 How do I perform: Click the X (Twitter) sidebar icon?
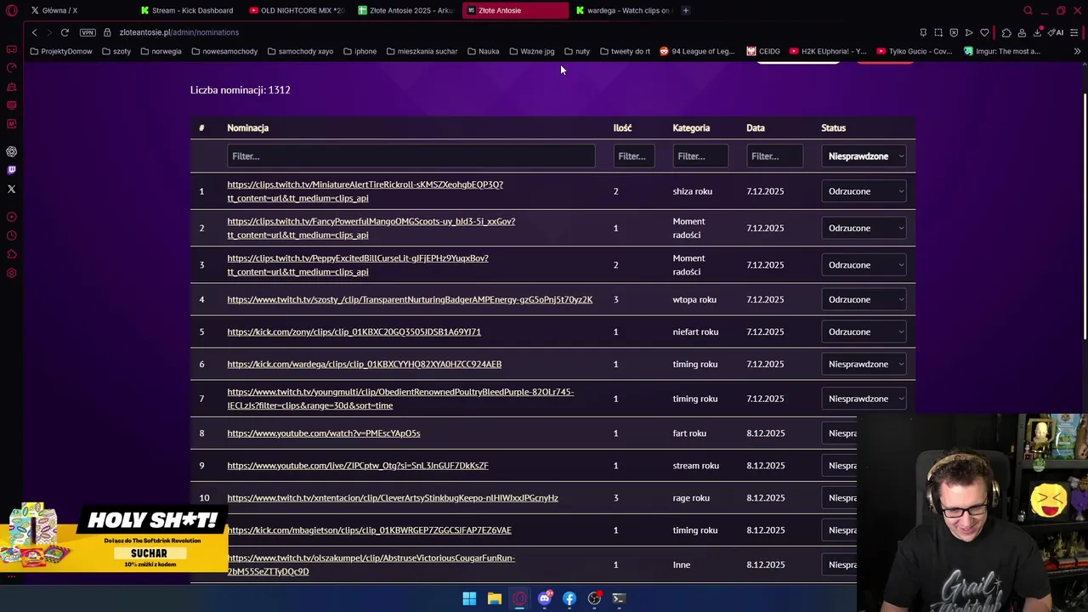(x=11, y=189)
